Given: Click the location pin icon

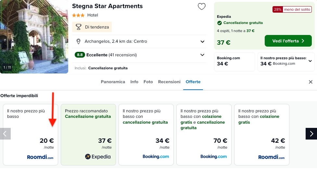Looking at the screenshot, I should click(78, 41).
